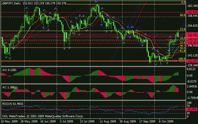Click the RSI(14) 61.9655 indicator label

pos(13,104)
